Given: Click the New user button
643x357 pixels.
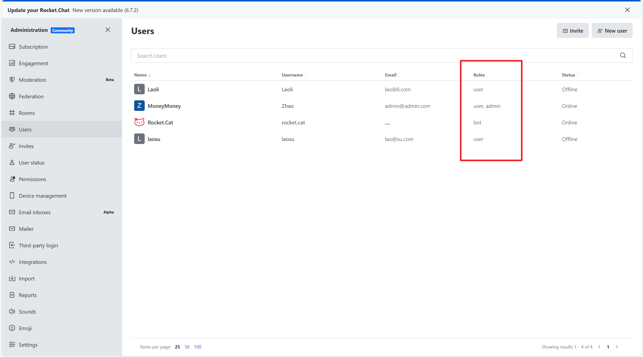Looking at the screenshot, I should point(612,31).
